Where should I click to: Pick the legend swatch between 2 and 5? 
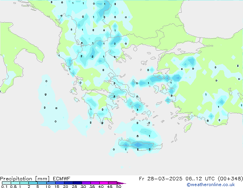click(x=33, y=183)
